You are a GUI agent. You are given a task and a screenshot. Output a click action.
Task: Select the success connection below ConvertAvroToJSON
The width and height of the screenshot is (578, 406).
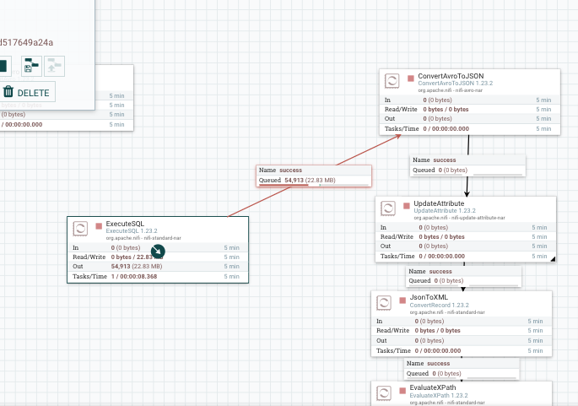pyautogui.click(x=467, y=165)
